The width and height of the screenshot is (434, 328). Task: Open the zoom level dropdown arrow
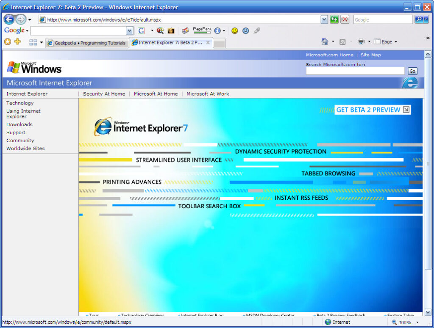pos(417,322)
